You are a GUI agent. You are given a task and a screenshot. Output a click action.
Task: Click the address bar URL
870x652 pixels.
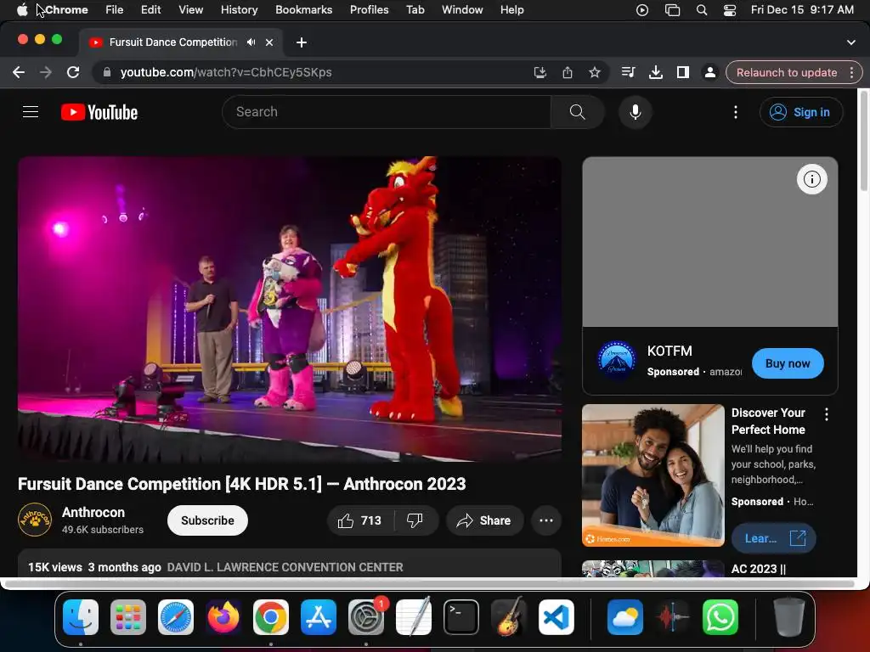pyautogui.click(x=226, y=73)
